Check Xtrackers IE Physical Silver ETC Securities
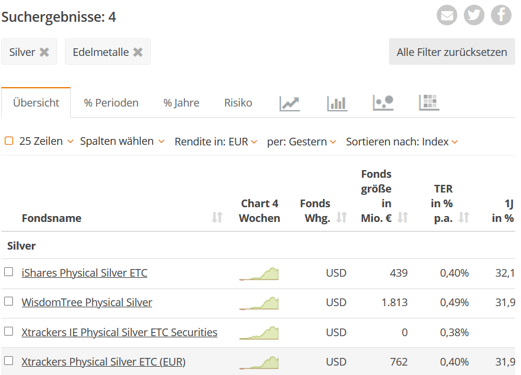The height and width of the screenshot is (375, 521). 9,331
